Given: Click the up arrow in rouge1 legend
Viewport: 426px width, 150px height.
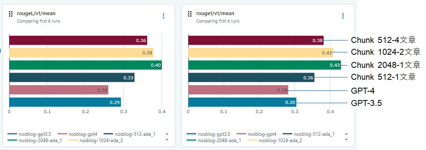Looking at the screenshot, I should click(346, 134).
